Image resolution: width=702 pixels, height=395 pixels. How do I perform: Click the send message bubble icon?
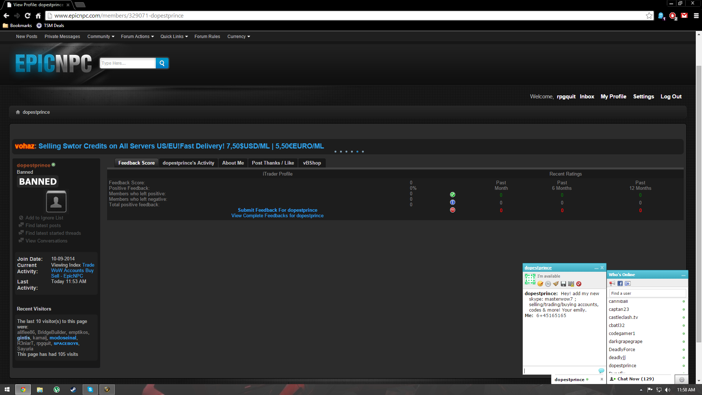(x=601, y=371)
